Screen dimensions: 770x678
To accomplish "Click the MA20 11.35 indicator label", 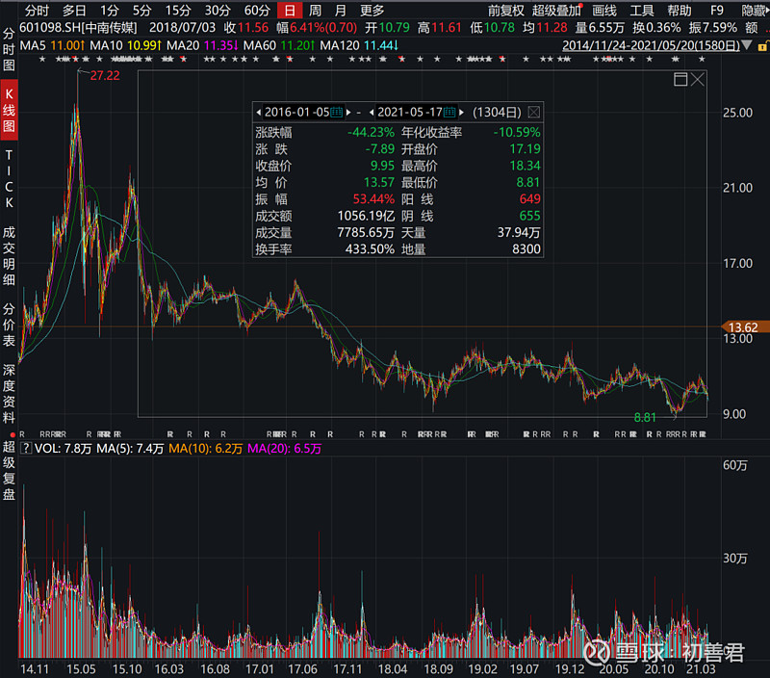I will pyautogui.click(x=203, y=45).
